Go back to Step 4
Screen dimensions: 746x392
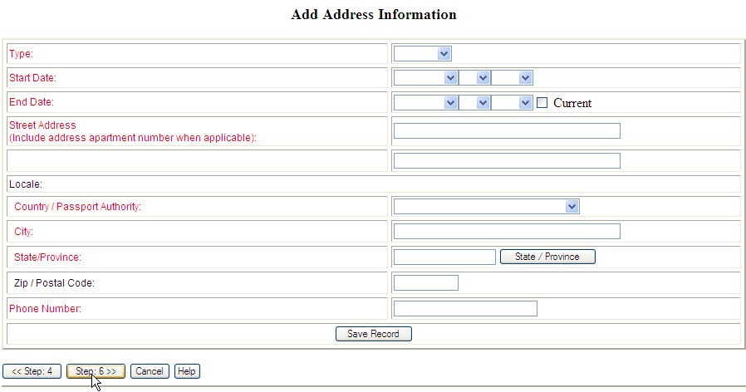[x=32, y=371]
